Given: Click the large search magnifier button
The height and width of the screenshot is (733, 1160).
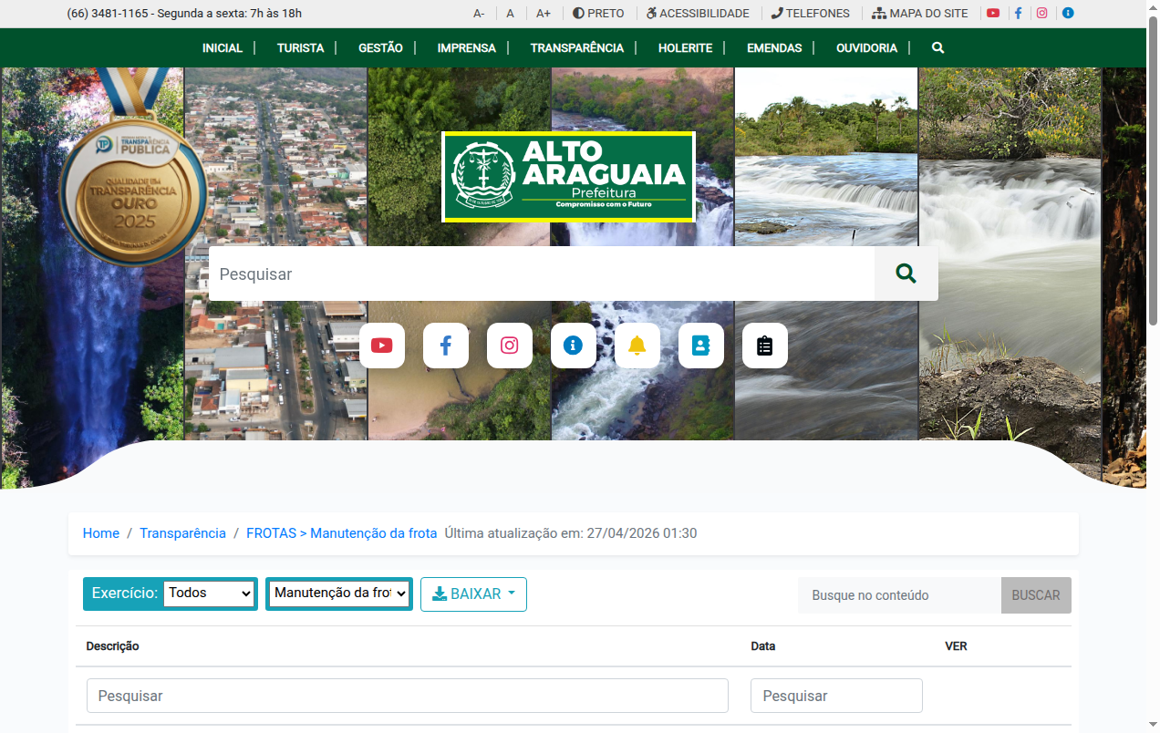Looking at the screenshot, I should (x=906, y=274).
